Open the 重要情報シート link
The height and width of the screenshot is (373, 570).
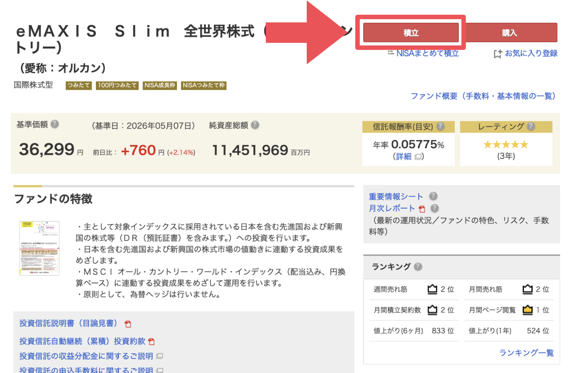(x=396, y=196)
